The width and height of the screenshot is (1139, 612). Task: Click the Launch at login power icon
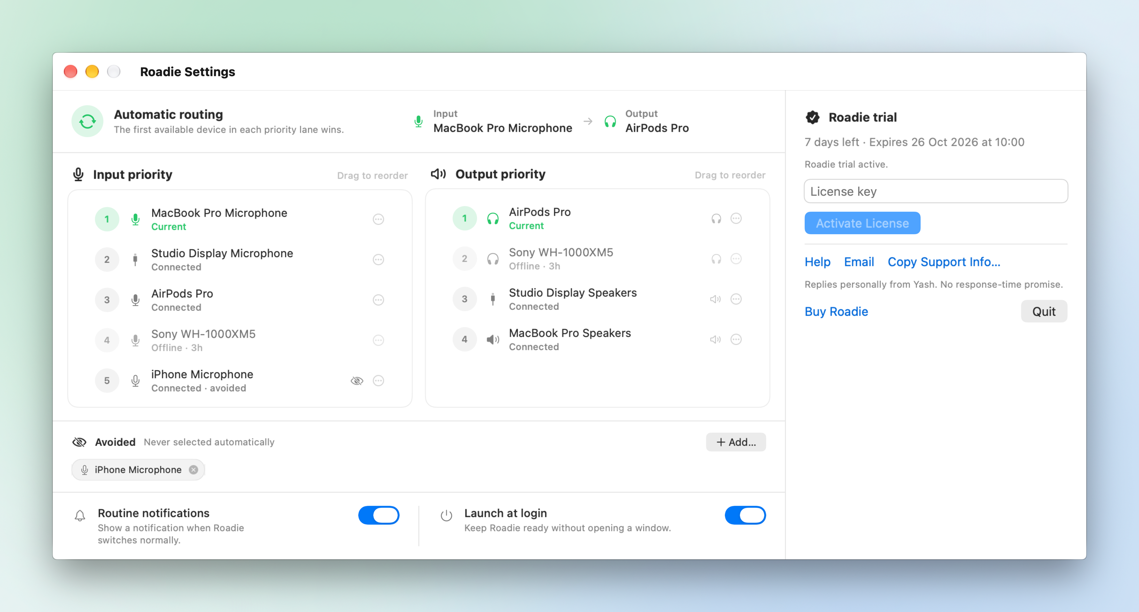tap(446, 515)
